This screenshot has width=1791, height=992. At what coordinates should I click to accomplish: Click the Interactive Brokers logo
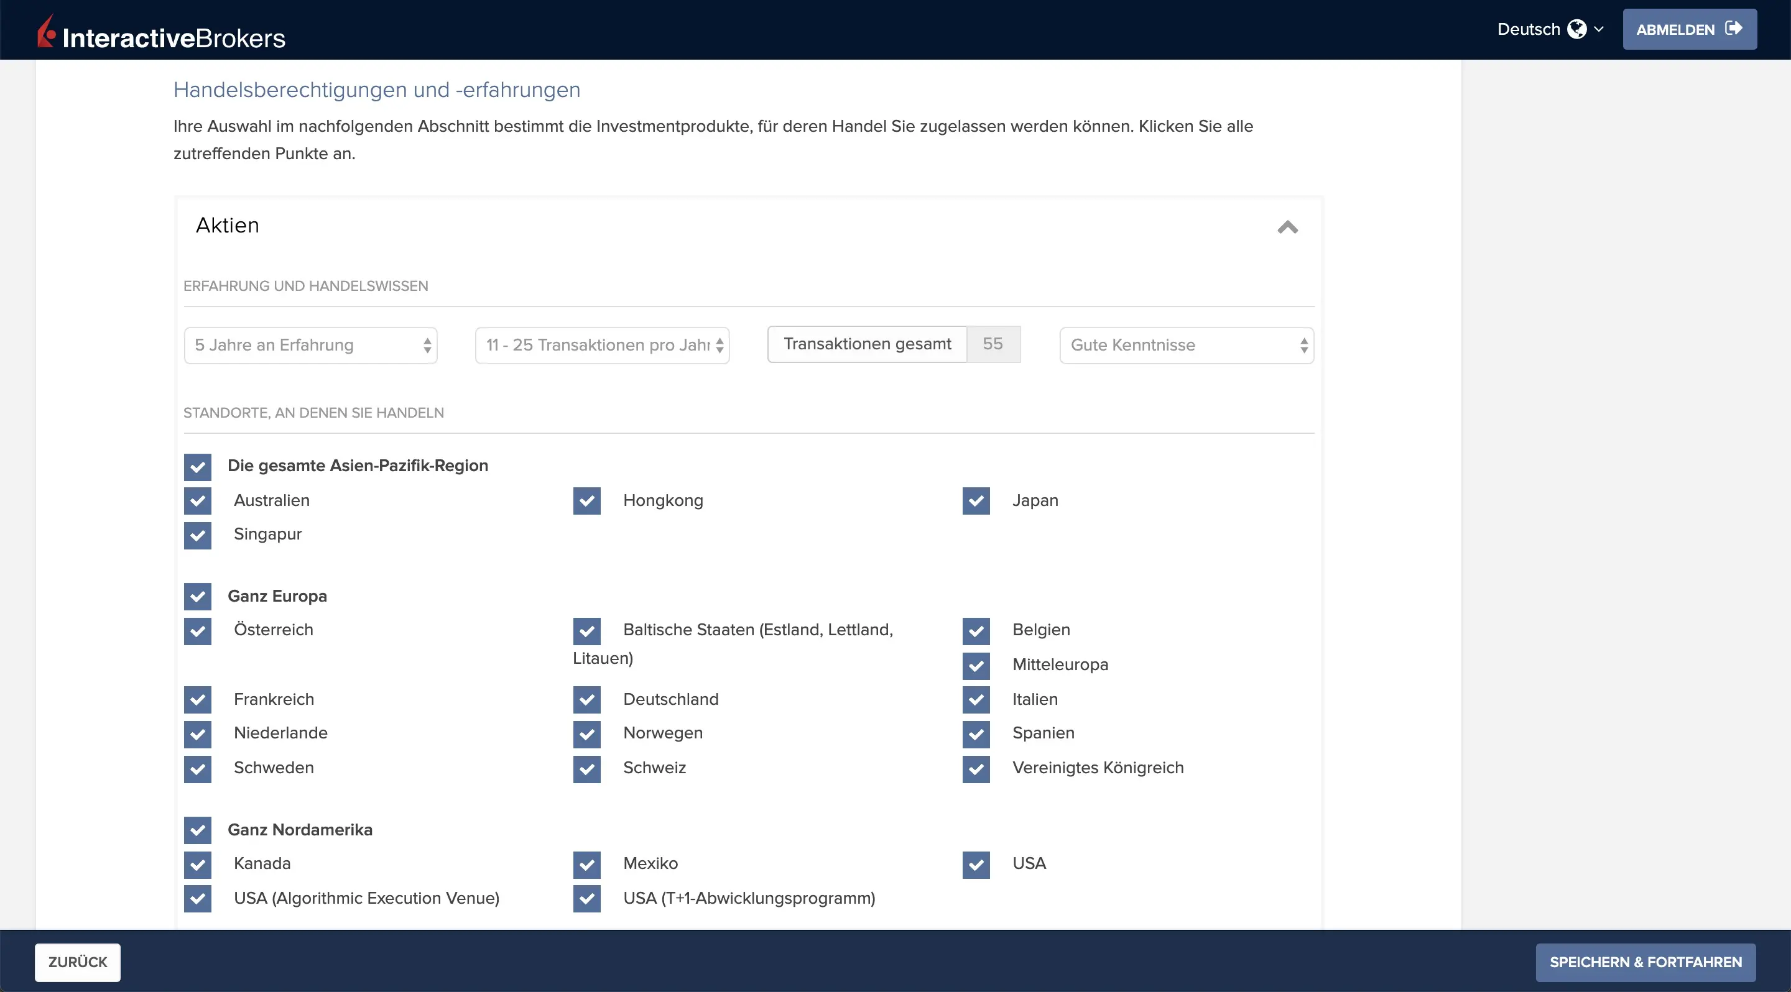point(161,32)
